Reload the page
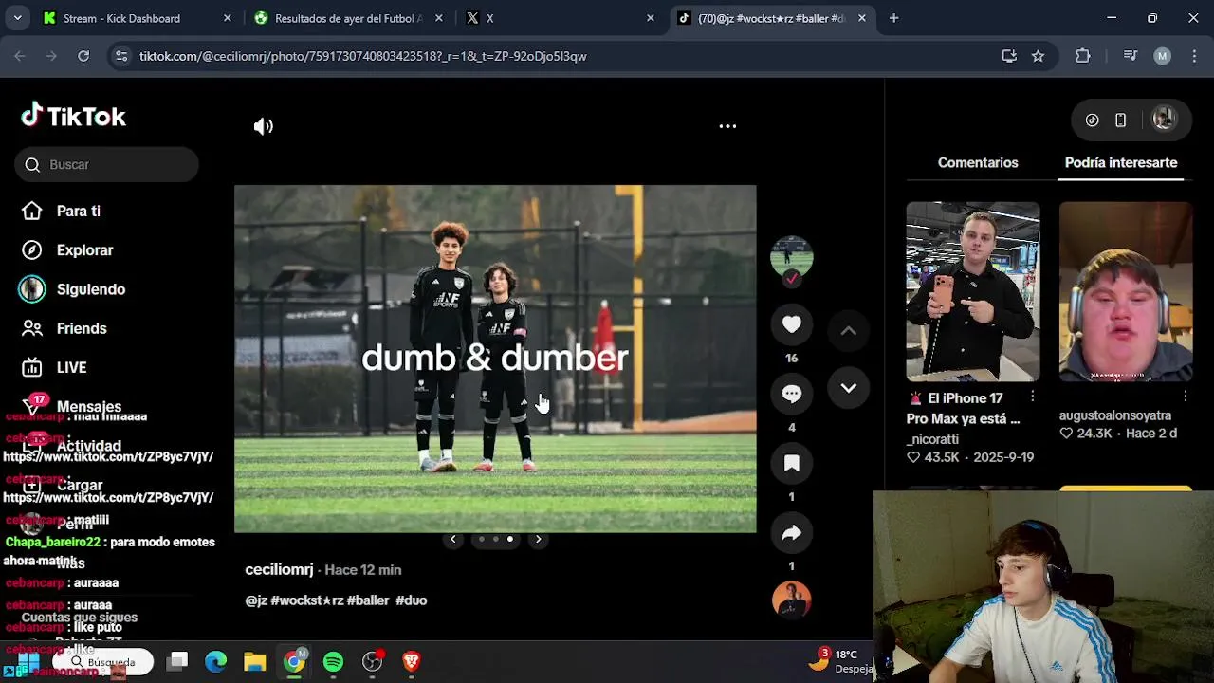This screenshot has height=683, width=1214. 83,56
